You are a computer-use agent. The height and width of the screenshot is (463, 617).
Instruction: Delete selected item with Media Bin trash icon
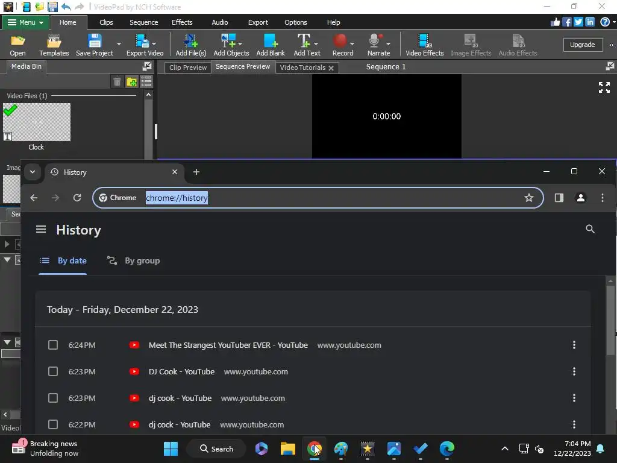117,81
